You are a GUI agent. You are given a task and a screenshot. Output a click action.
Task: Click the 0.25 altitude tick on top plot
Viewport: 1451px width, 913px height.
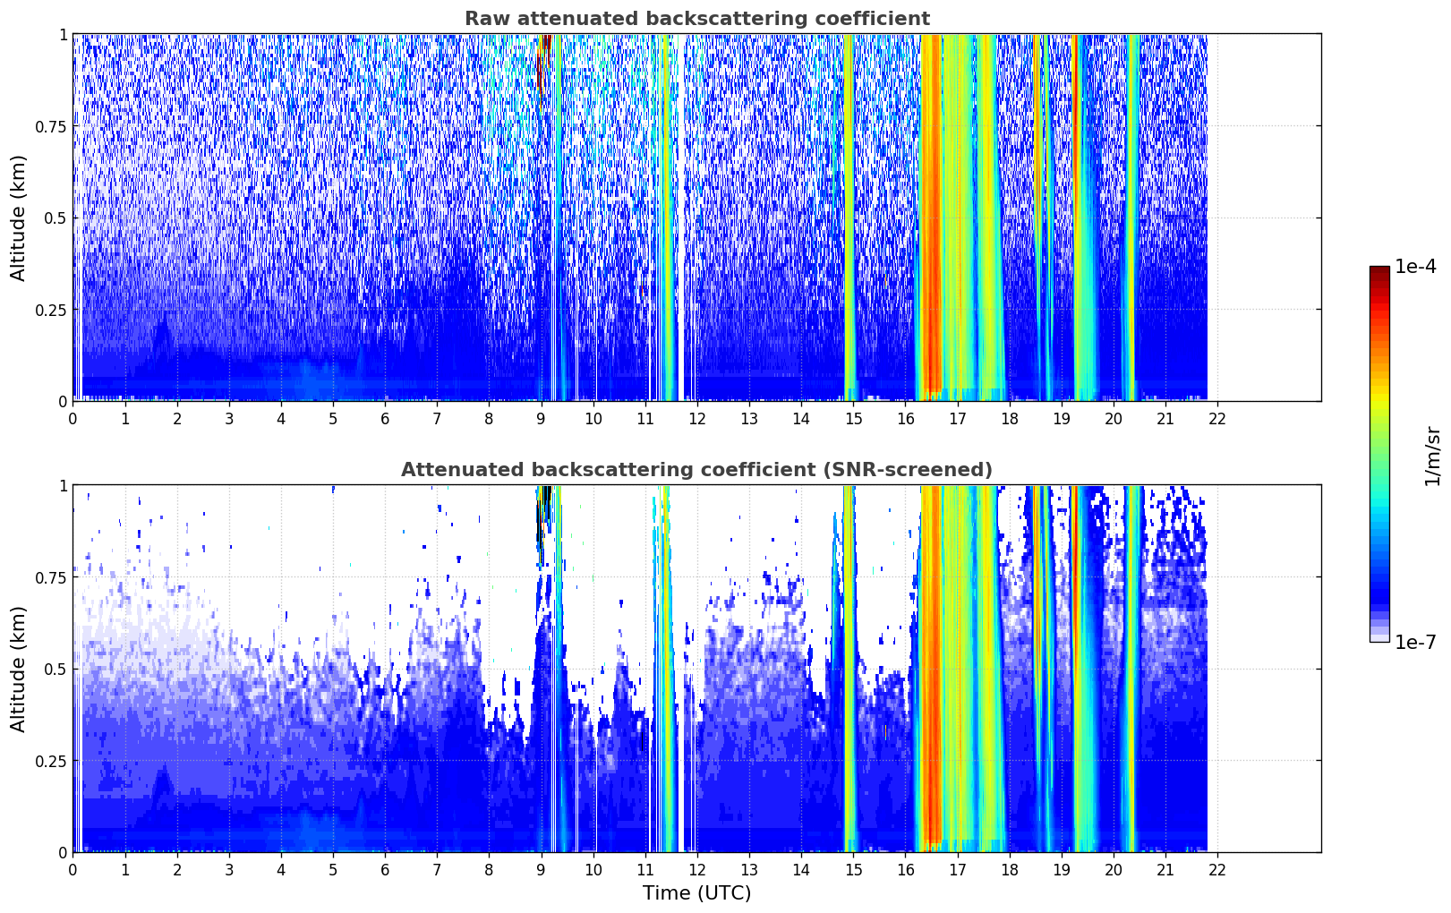point(52,310)
